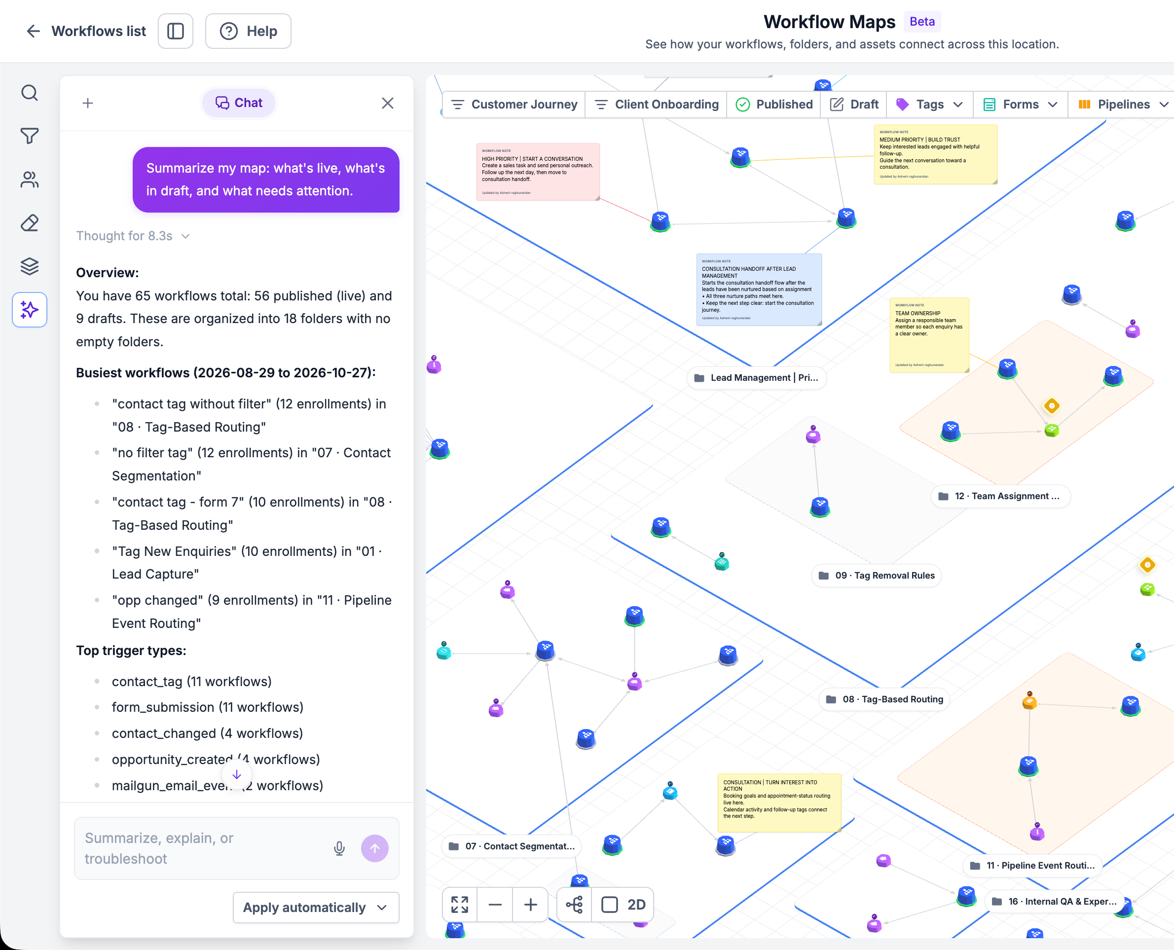Open the filter funnel tool
Screen dimensions: 1174x950
click(x=30, y=136)
